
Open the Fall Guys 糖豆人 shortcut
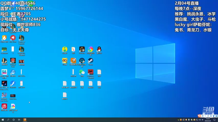4,72
